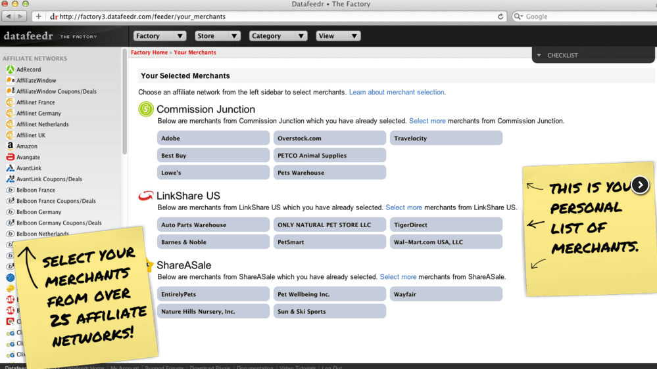The width and height of the screenshot is (657, 369).
Task: Open the Amazon network in sidebar
Action: (x=27, y=146)
